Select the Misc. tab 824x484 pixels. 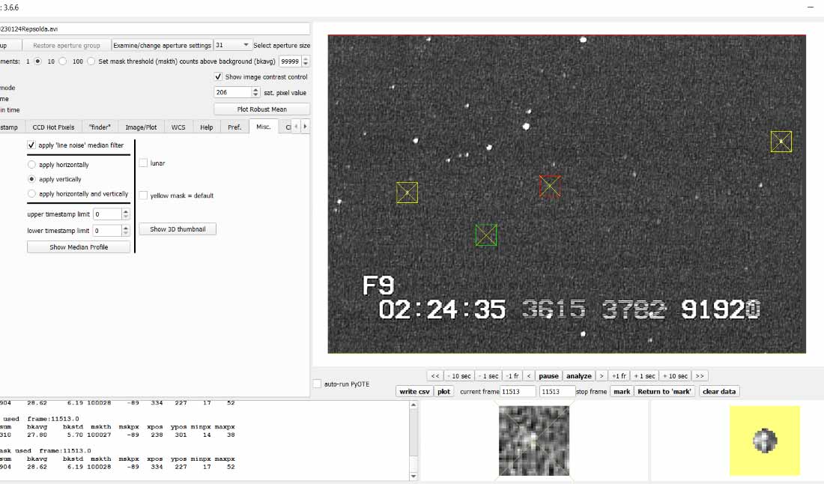pos(263,127)
